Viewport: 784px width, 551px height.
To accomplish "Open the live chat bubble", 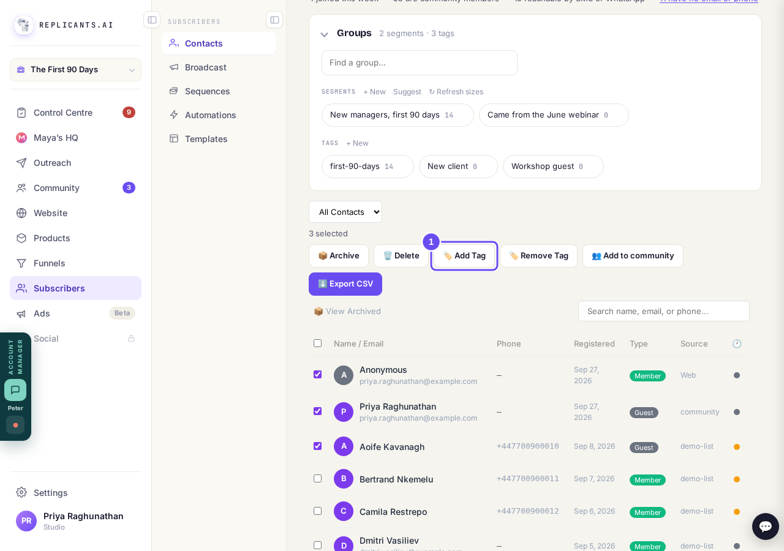I will (766, 527).
